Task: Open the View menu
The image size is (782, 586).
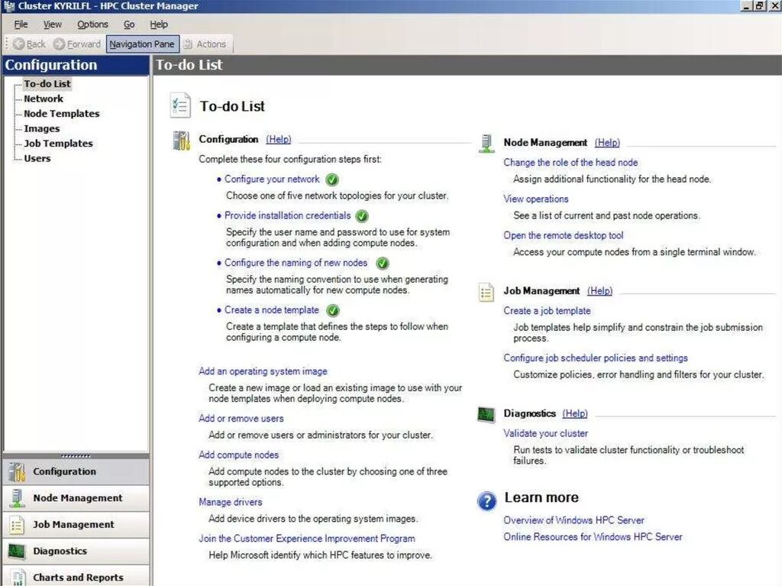Action: pyautogui.click(x=53, y=24)
